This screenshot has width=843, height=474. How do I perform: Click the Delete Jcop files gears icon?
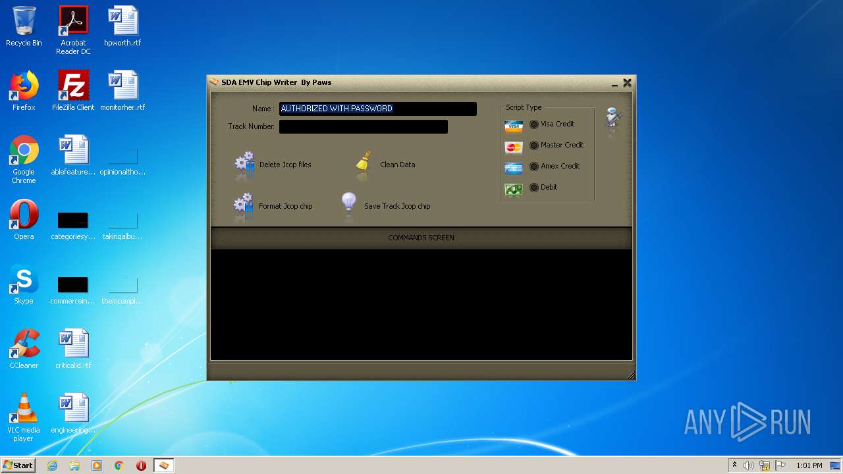[x=244, y=165]
